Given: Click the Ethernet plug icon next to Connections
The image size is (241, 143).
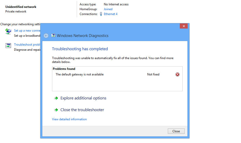Looking at the screenshot, I should [x=101, y=14].
